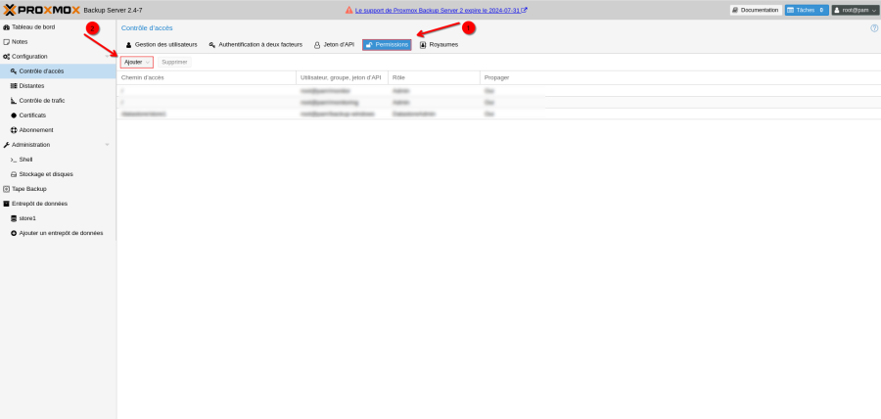Sort by the Rôle column header
Screen dimensions: 881x419
(x=434, y=77)
